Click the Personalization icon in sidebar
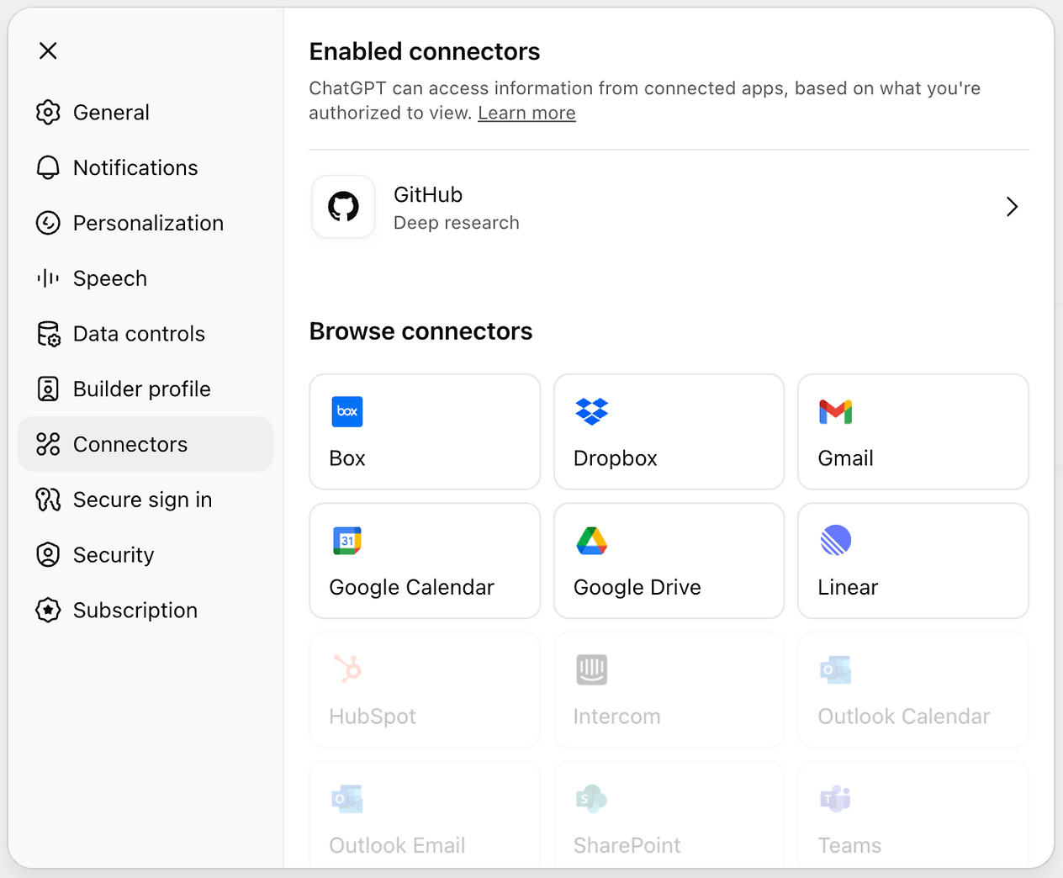Viewport: 1063px width, 878px height. point(48,223)
